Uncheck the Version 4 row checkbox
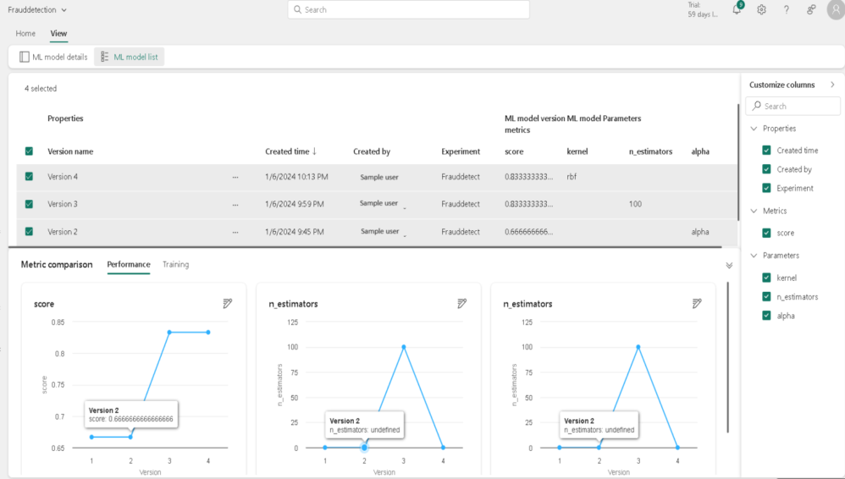Viewport: 845px width, 479px height. tap(29, 177)
